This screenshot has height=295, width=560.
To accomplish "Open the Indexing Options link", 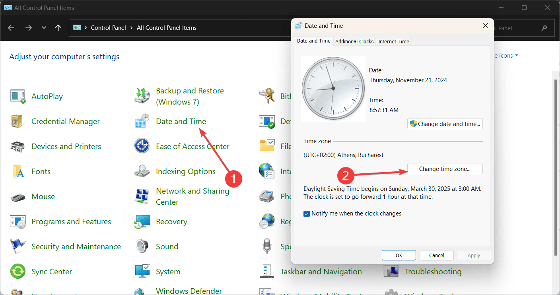I will (186, 171).
